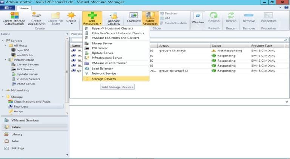Open the Library workspace
Screen dimensions: 290x159
[x=35, y=134]
